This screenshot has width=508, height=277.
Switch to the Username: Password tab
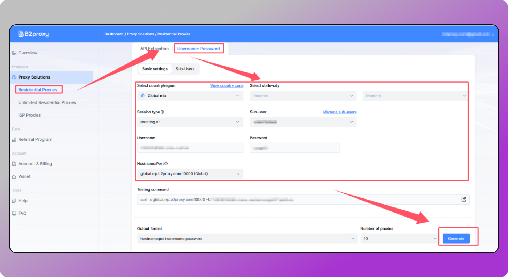tap(198, 49)
